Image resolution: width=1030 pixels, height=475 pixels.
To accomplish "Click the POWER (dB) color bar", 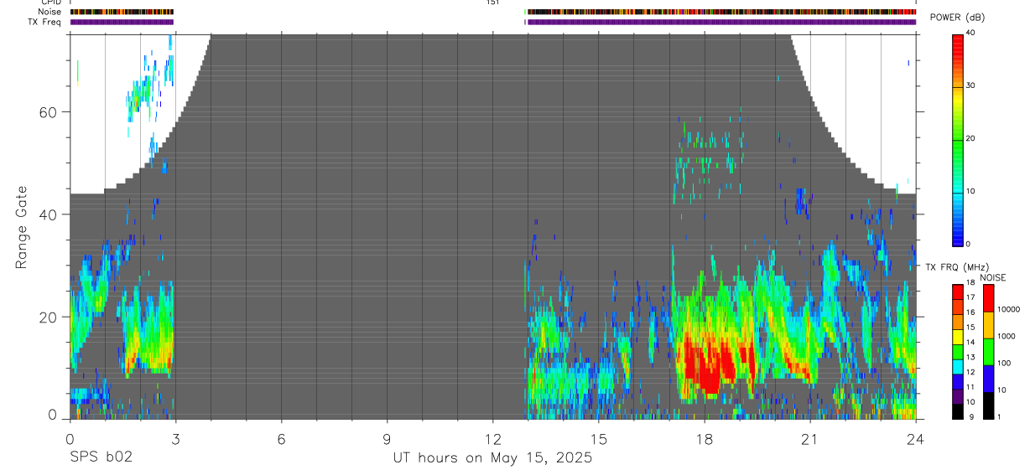I will click(x=958, y=139).
